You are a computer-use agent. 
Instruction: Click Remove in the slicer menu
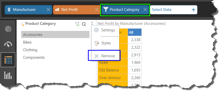click(x=105, y=56)
